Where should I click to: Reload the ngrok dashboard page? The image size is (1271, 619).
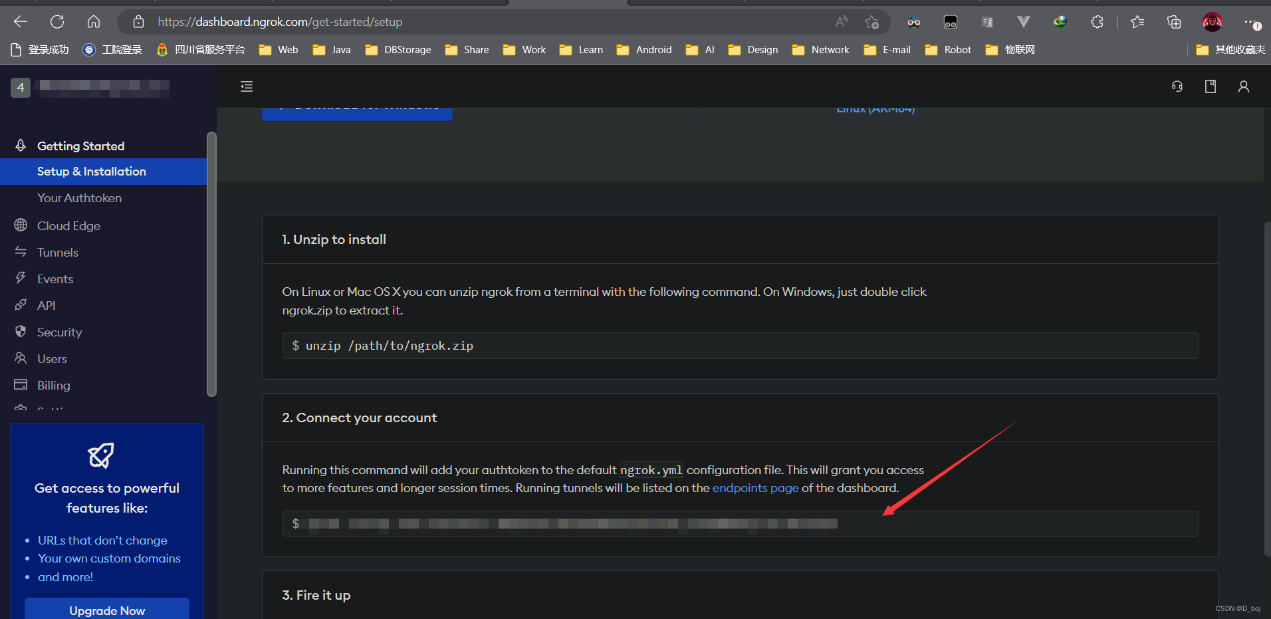(57, 22)
